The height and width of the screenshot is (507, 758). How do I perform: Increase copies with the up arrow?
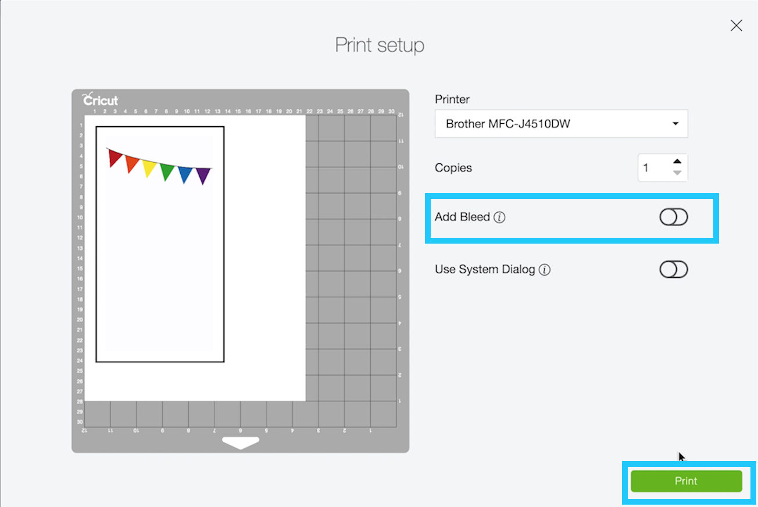click(x=677, y=162)
